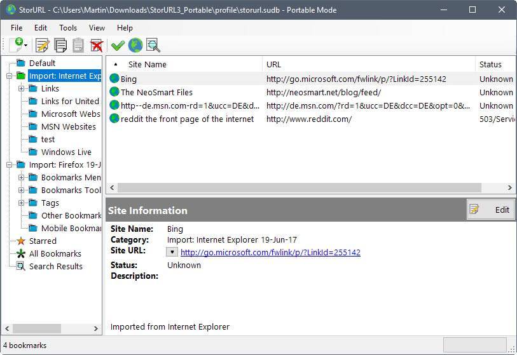517x355 pixels.
Task: Open the Edit menu
Action: pyautogui.click(x=41, y=28)
